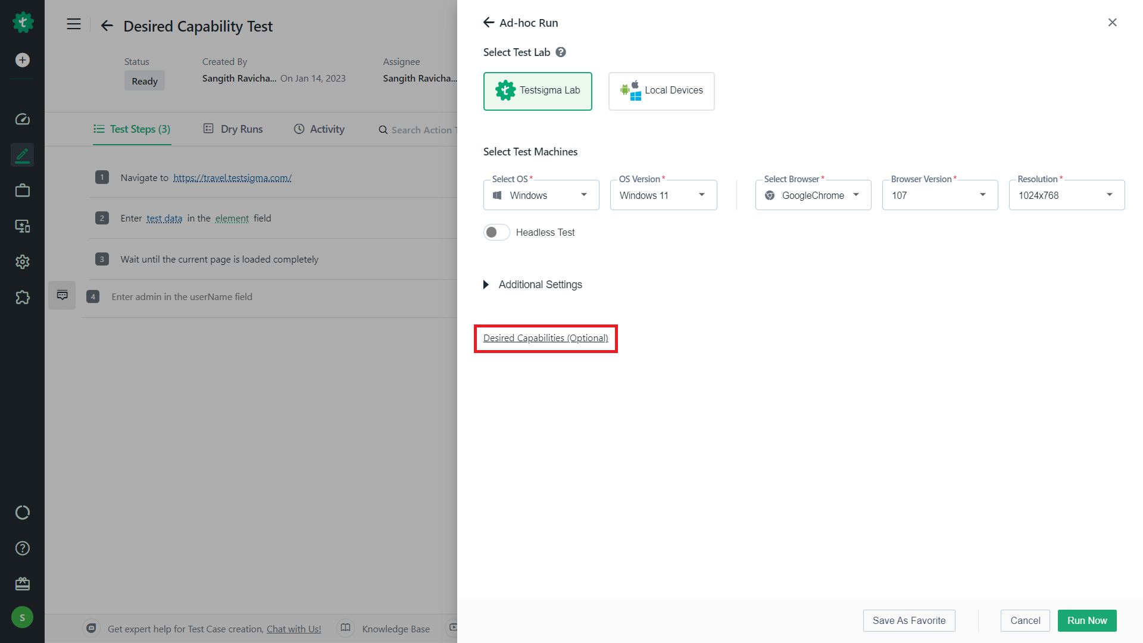Viewport: 1143px width, 643px height.
Task: Open the OS Version dropdown
Action: tap(663, 195)
